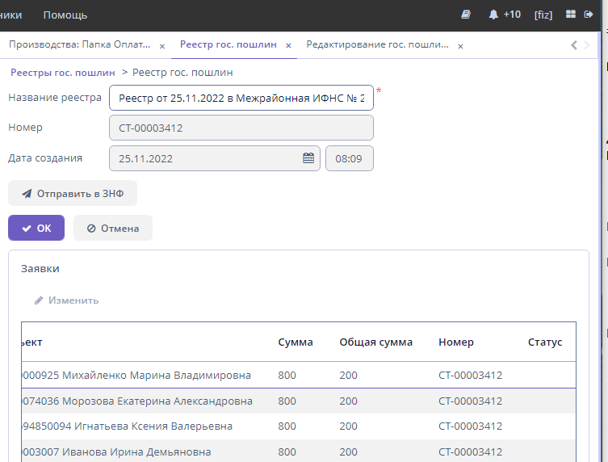Close the 'Реестр гос. пошлин' tab
608x462 pixels.
point(288,46)
